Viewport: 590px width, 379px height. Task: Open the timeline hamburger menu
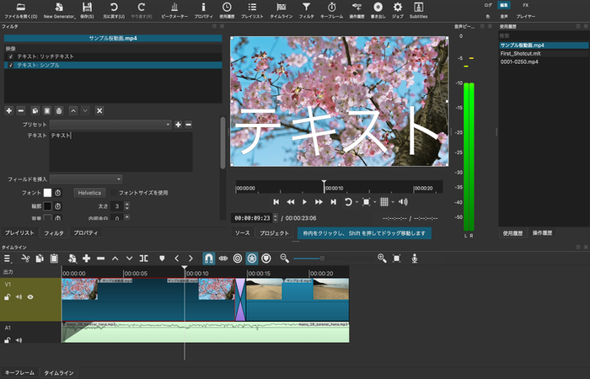8,258
